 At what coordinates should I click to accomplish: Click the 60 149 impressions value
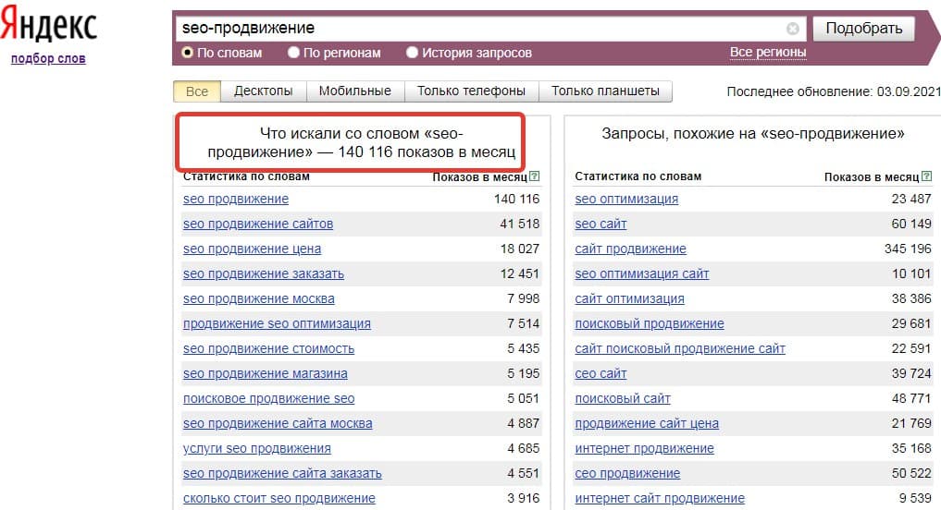point(911,225)
